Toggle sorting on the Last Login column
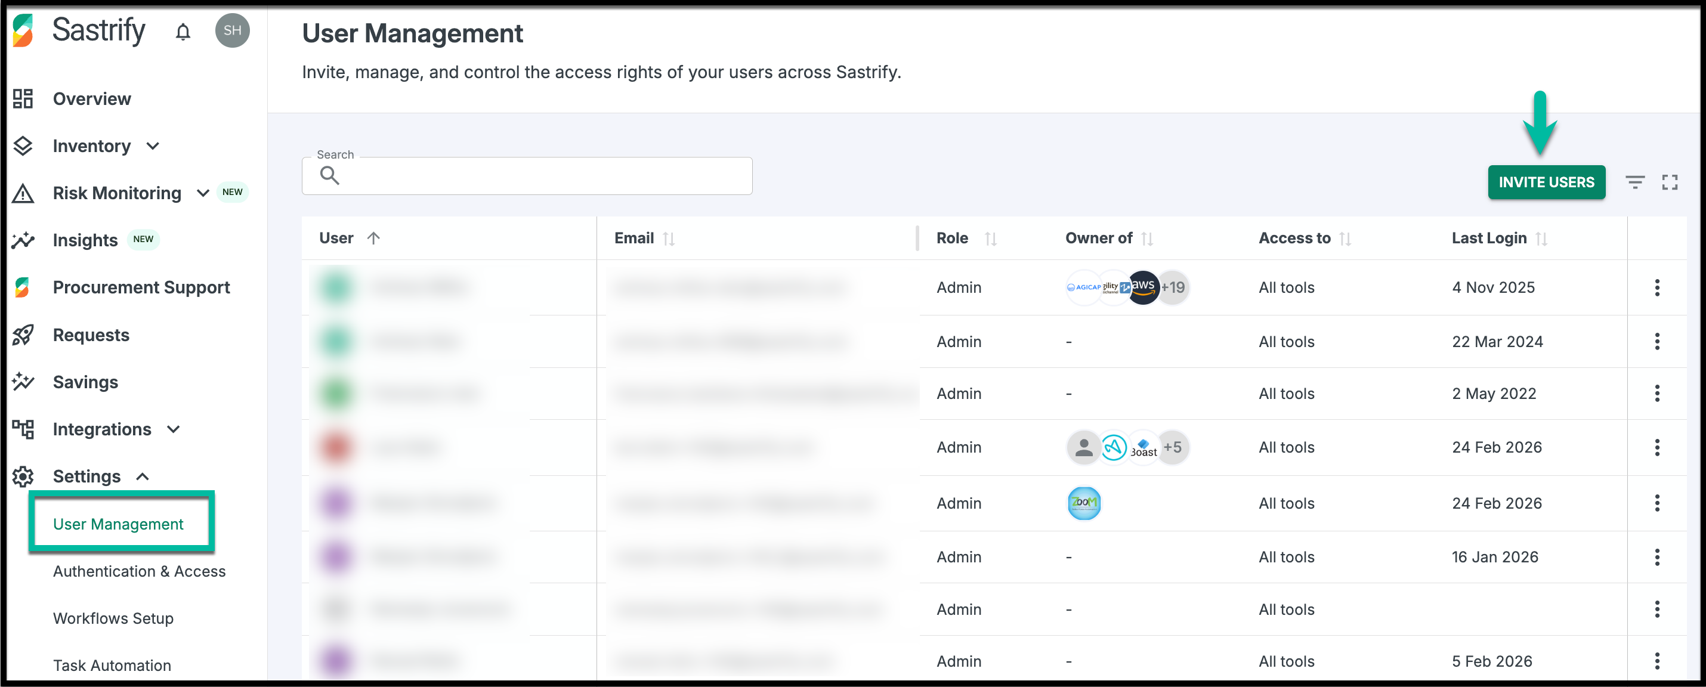1706x687 pixels. click(1541, 239)
